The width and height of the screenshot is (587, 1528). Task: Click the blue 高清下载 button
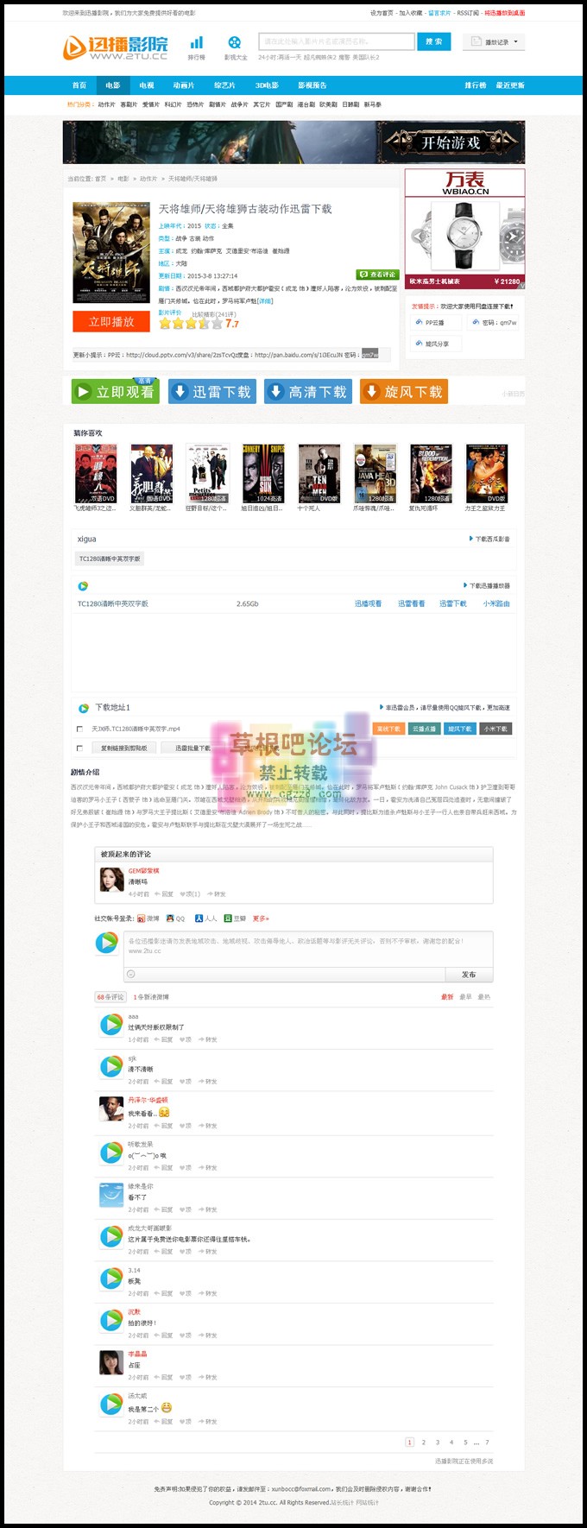click(308, 391)
